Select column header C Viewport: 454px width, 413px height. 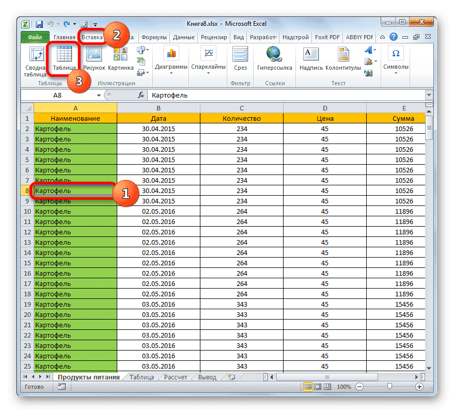241,107
